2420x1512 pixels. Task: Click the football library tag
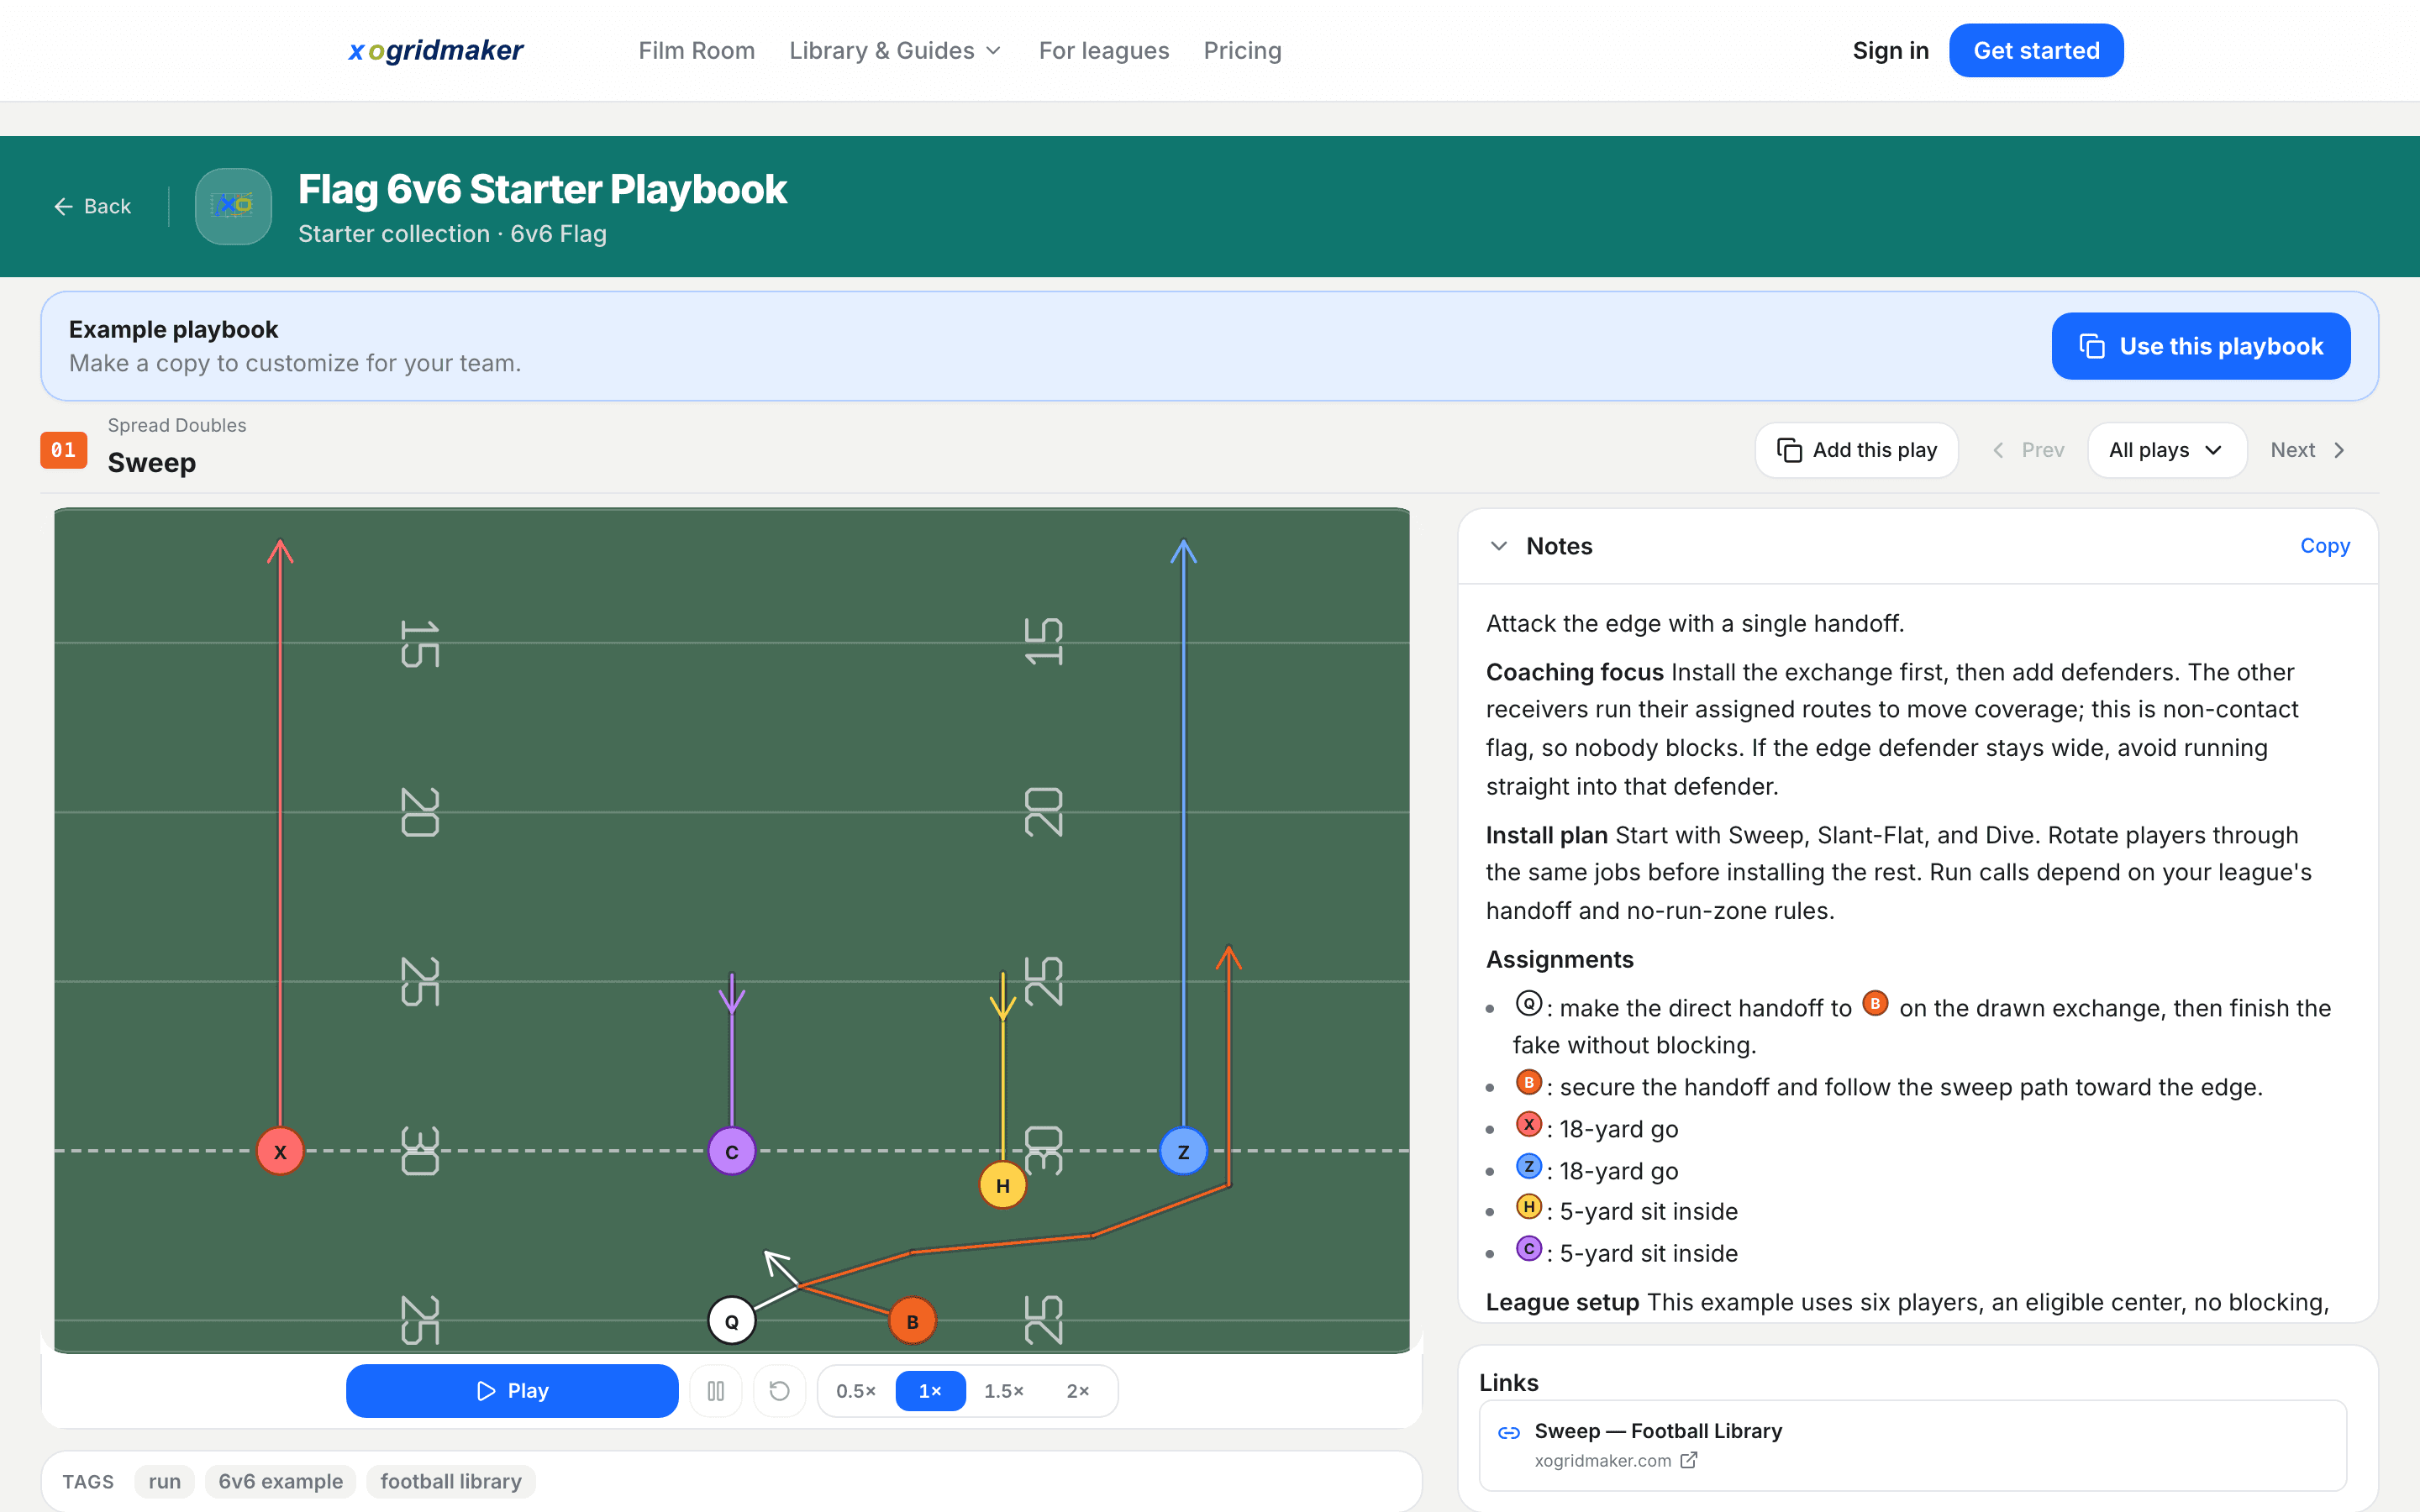pyautogui.click(x=451, y=1481)
